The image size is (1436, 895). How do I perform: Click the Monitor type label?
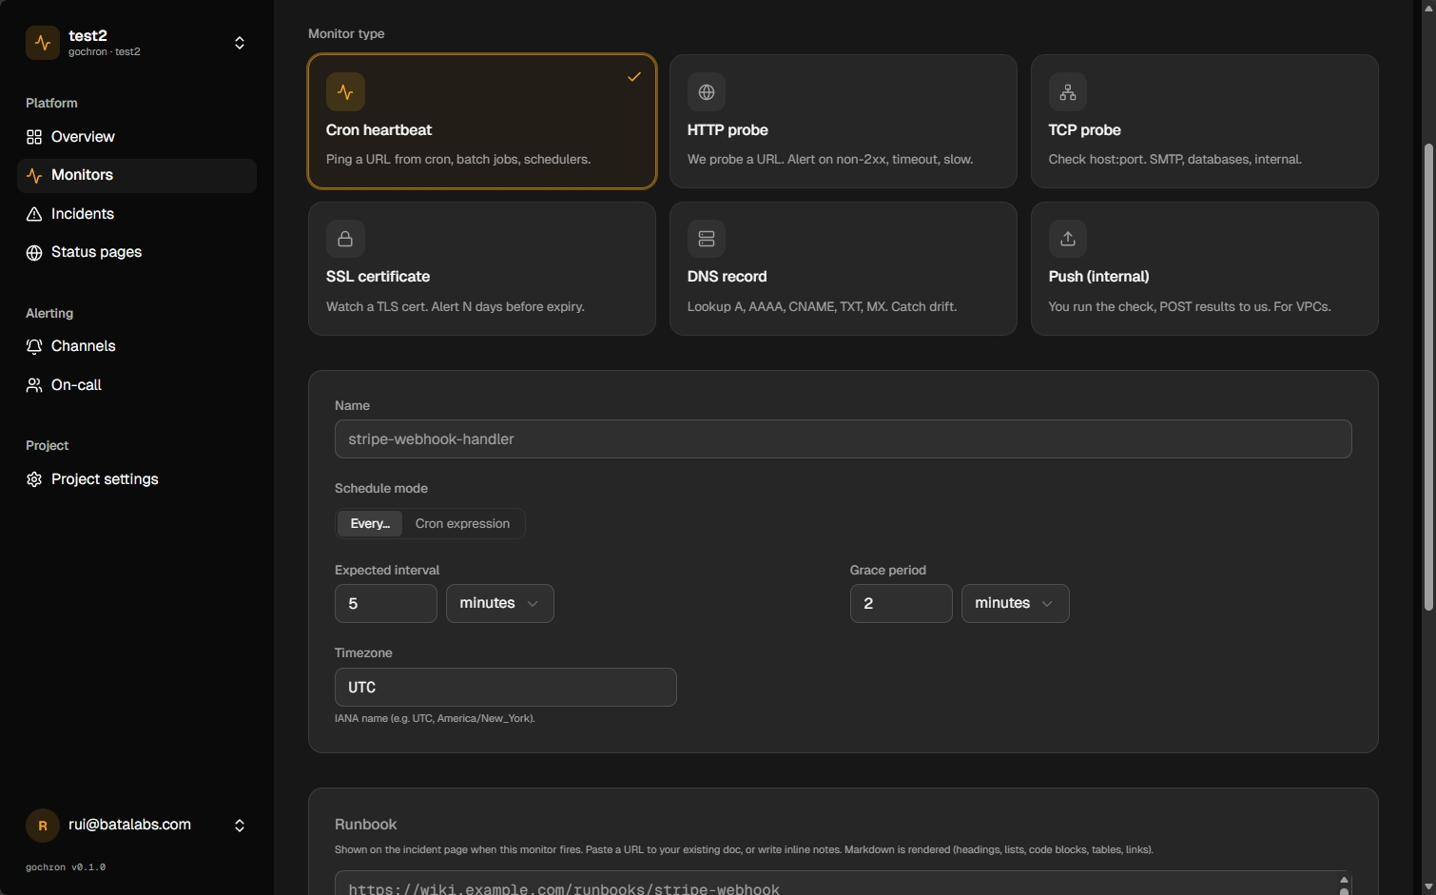coord(346,34)
